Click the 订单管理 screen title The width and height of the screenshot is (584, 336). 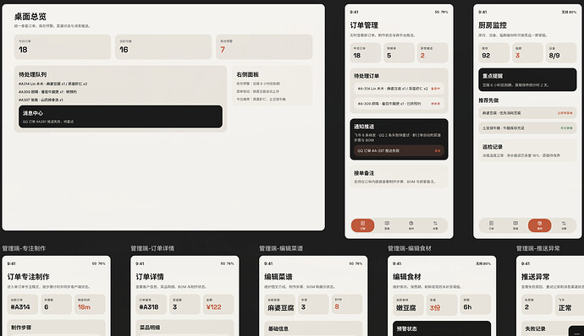tap(364, 25)
